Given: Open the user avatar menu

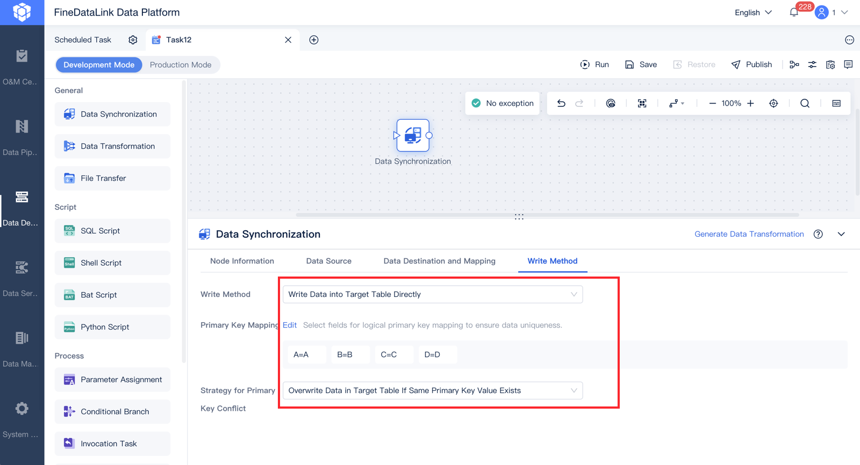Looking at the screenshot, I should (x=821, y=12).
